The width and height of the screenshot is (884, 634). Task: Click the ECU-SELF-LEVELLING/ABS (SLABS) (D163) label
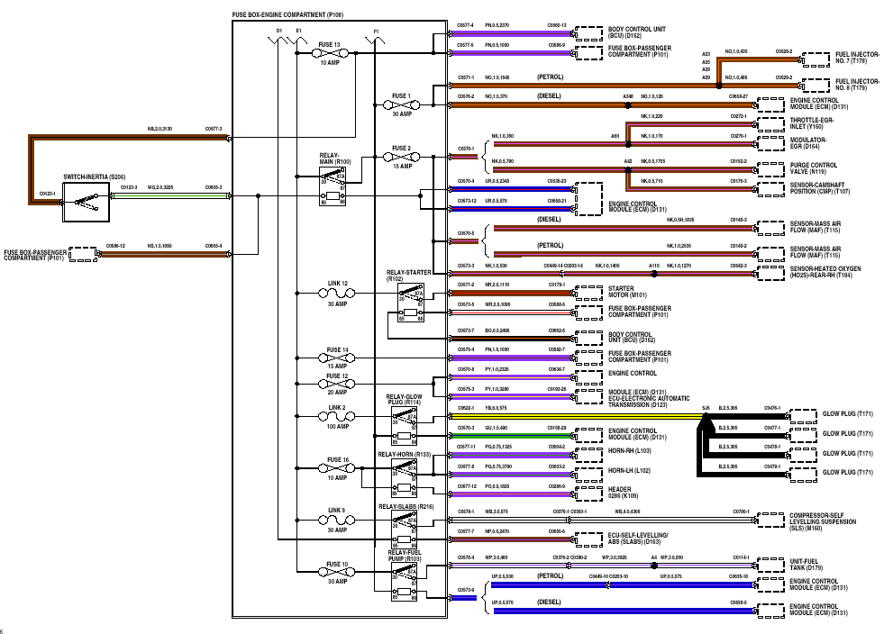[x=638, y=539]
